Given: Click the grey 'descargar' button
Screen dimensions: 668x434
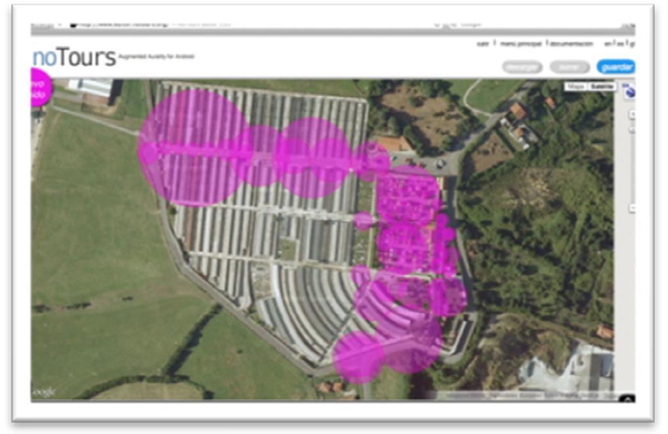Looking at the screenshot, I should click(522, 67).
